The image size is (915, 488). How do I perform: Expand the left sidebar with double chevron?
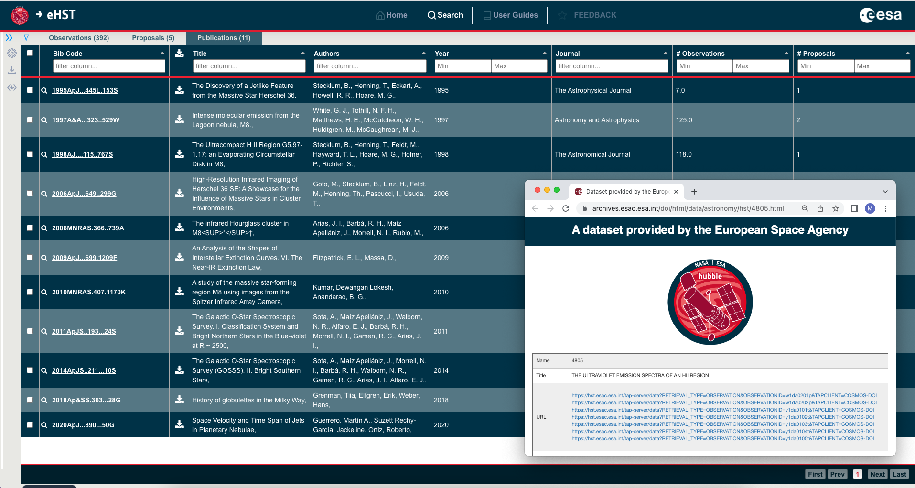[9, 38]
